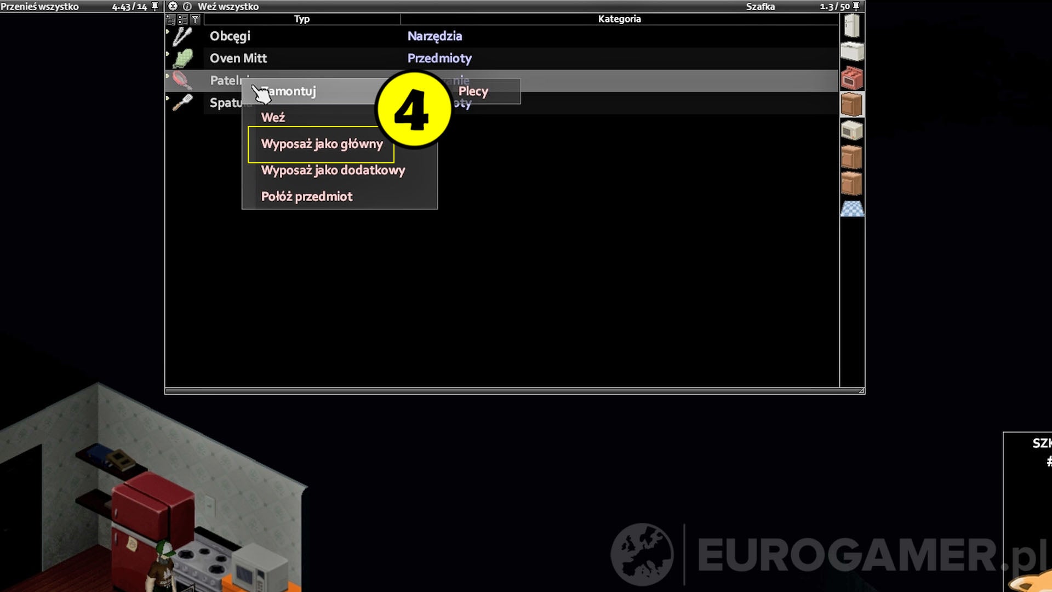Open the microwave container icon

[x=852, y=130]
